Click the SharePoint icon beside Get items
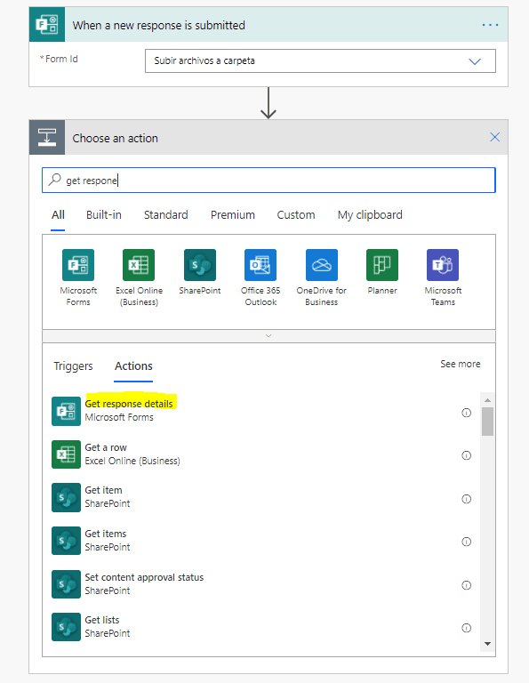This screenshot has height=683, width=529. tap(66, 541)
